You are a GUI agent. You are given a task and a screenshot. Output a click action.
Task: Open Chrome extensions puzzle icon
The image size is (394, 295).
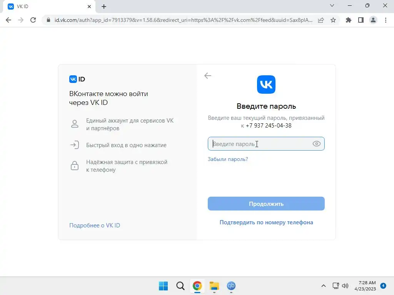pos(349,20)
